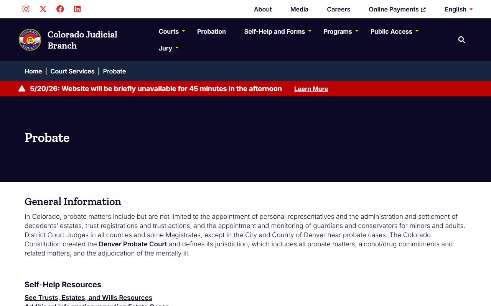Open the English language dropdown
Image resolution: width=491 pixels, height=306 pixels.
coord(459,9)
